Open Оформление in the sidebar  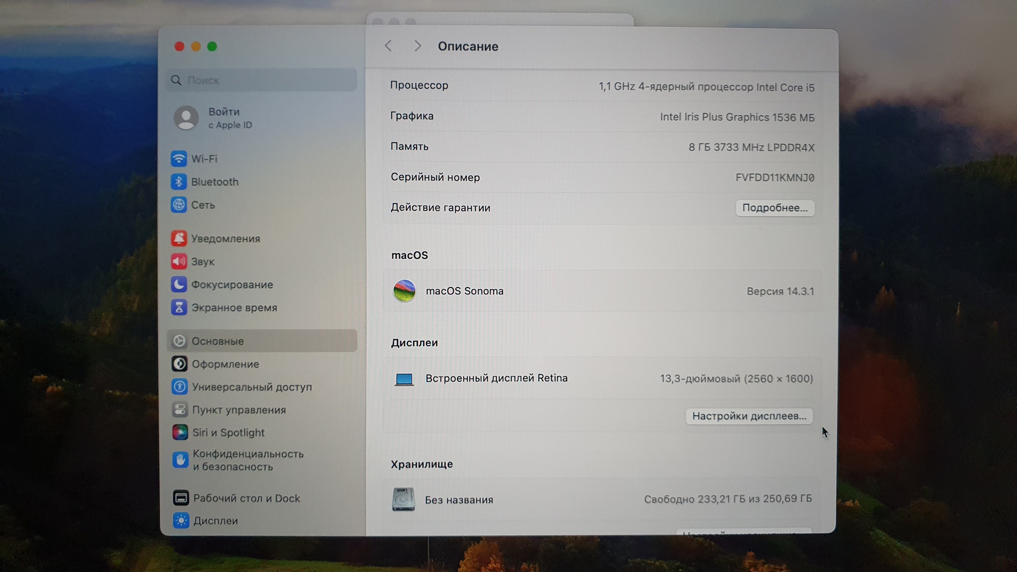coord(225,364)
